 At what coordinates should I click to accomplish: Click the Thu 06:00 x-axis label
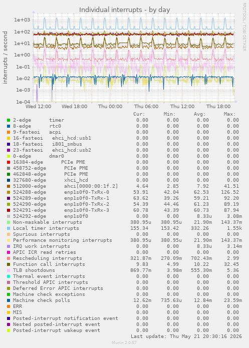[146, 107]
